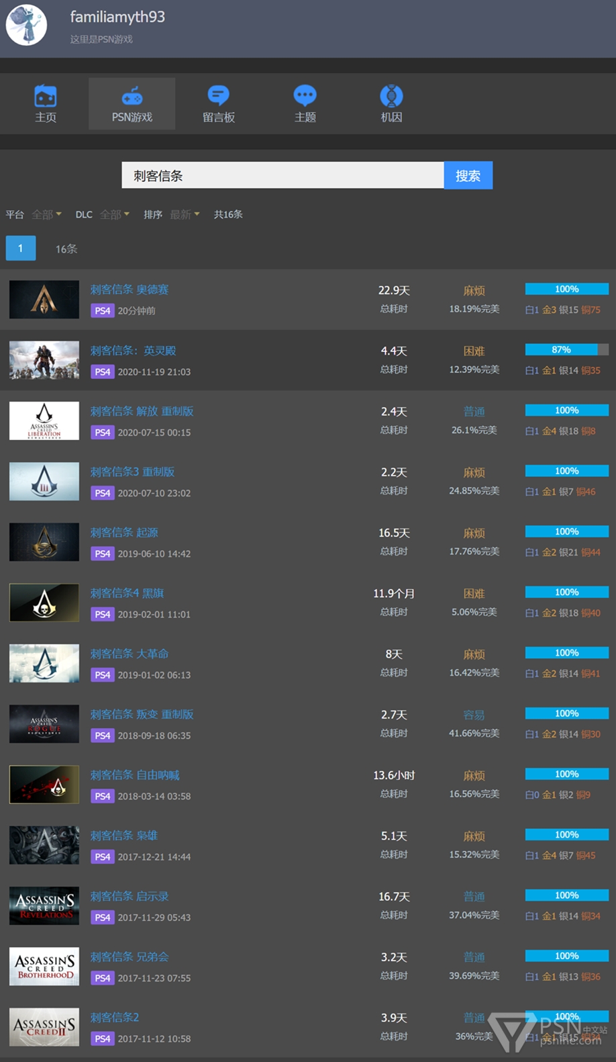Select page 1 pagination button
The width and height of the screenshot is (616, 1062).
pos(21,249)
